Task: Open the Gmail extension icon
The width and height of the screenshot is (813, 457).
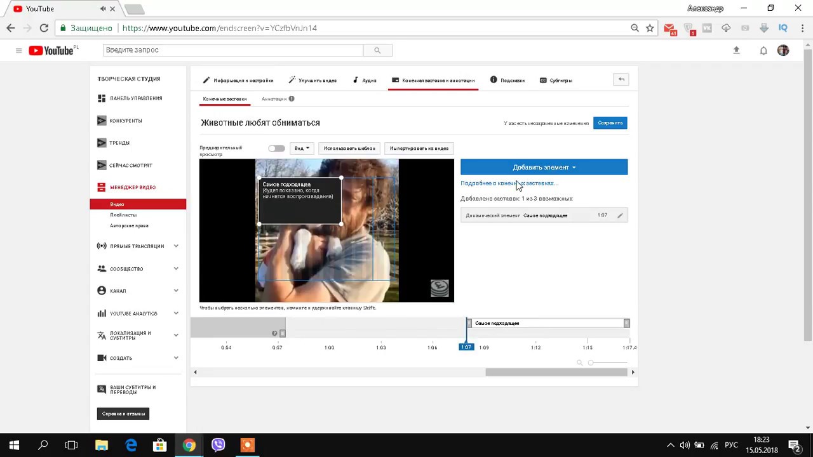Action: [669, 29]
